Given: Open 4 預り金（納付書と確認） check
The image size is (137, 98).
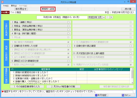Looking at the screenshot, I should 41,34.
